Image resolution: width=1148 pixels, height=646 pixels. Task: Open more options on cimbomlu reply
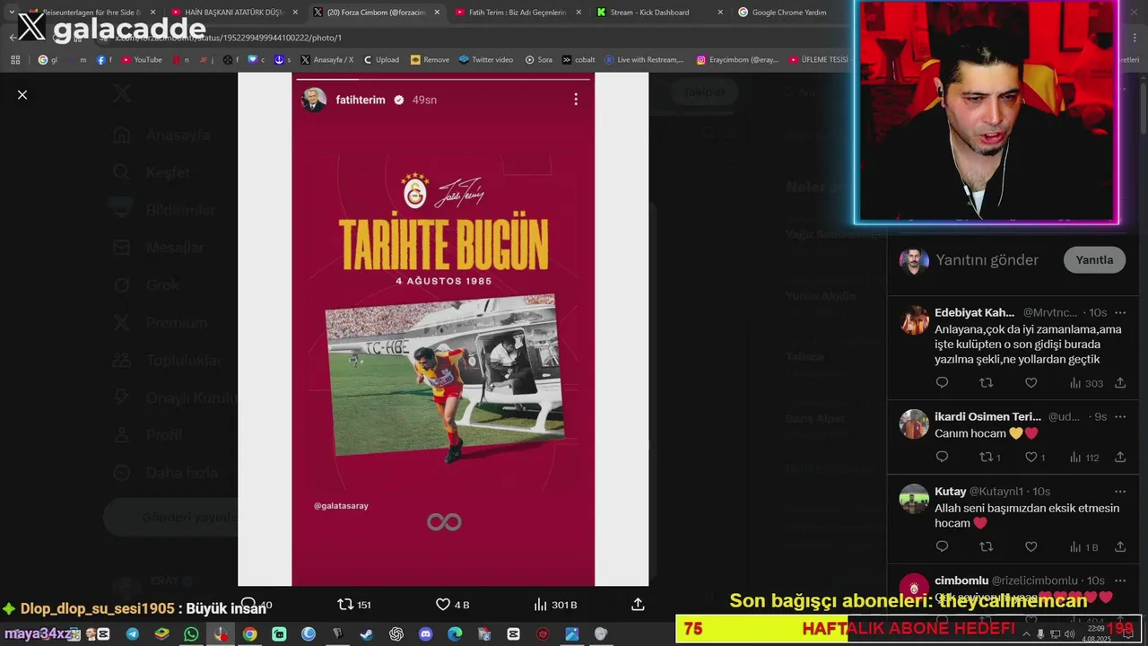(x=1120, y=581)
